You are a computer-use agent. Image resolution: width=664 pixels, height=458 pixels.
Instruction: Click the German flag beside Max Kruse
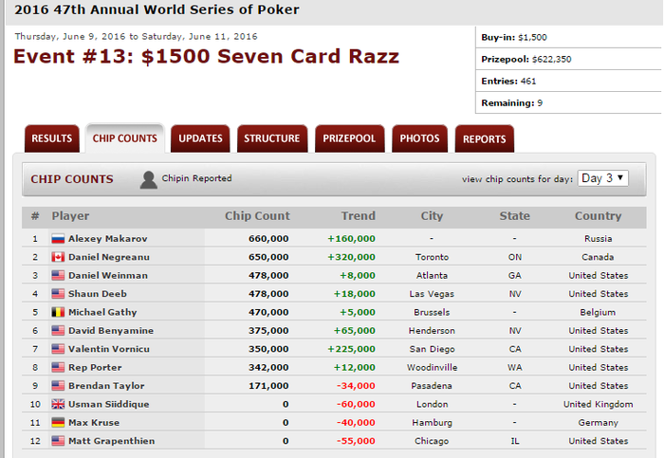(58, 423)
